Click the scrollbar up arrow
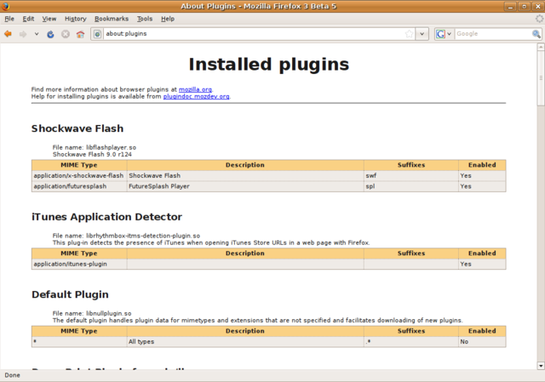 [x=541, y=47]
